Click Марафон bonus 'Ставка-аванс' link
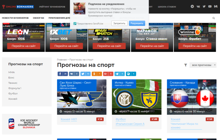Screen dimensions: 220x140 [157, 39]
